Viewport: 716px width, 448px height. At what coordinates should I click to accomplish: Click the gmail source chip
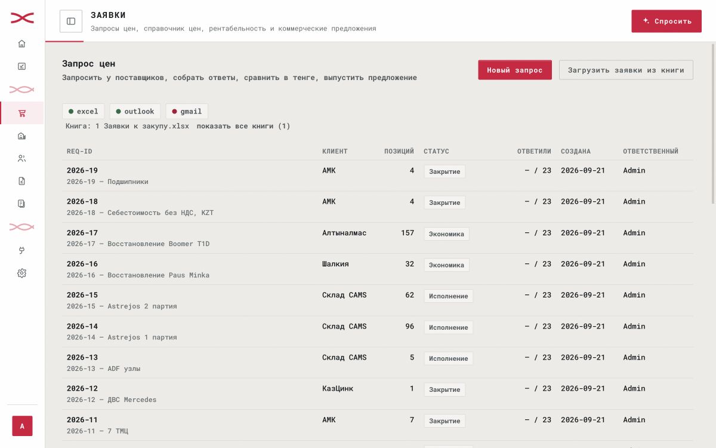tap(187, 111)
